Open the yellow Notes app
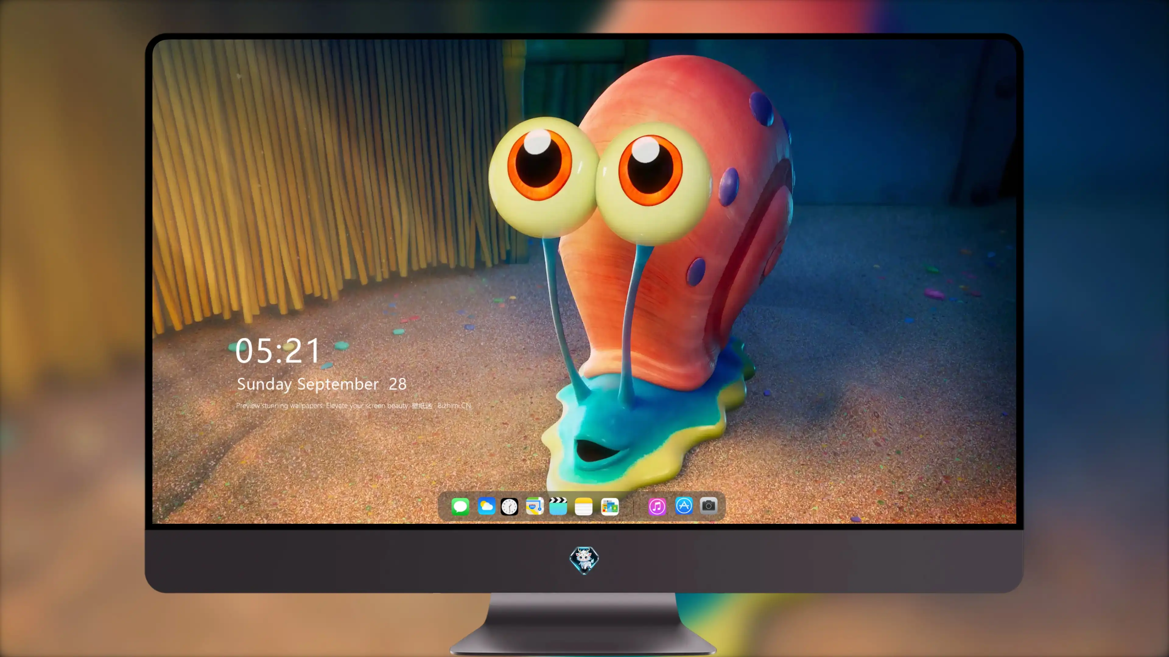Image resolution: width=1169 pixels, height=657 pixels. click(584, 506)
